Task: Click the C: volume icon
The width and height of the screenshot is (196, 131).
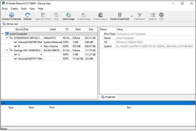Action: (15, 54)
